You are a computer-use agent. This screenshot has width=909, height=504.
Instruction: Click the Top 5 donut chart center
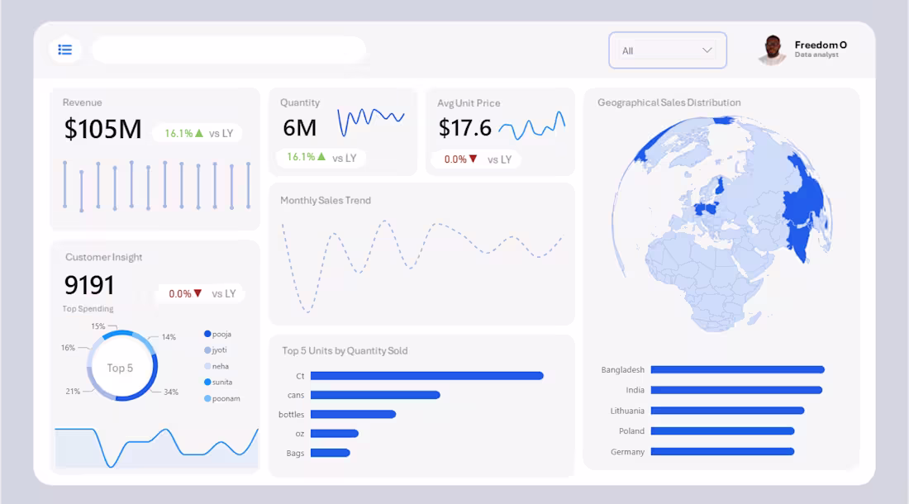coord(121,366)
